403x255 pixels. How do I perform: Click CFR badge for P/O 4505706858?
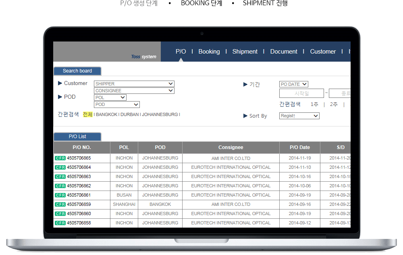(x=60, y=223)
